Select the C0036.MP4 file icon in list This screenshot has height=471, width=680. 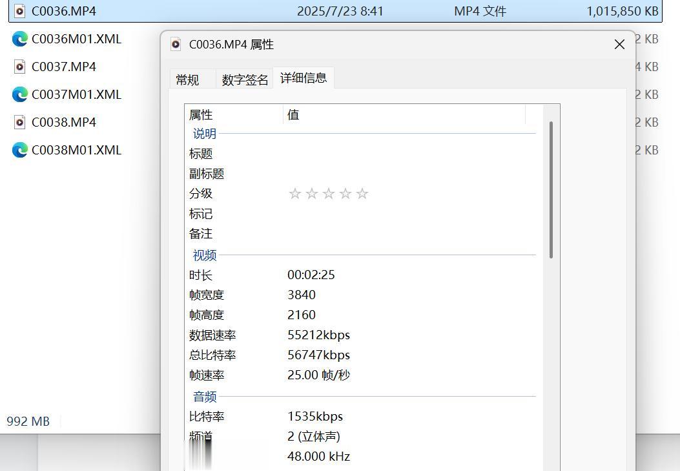coord(19,11)
